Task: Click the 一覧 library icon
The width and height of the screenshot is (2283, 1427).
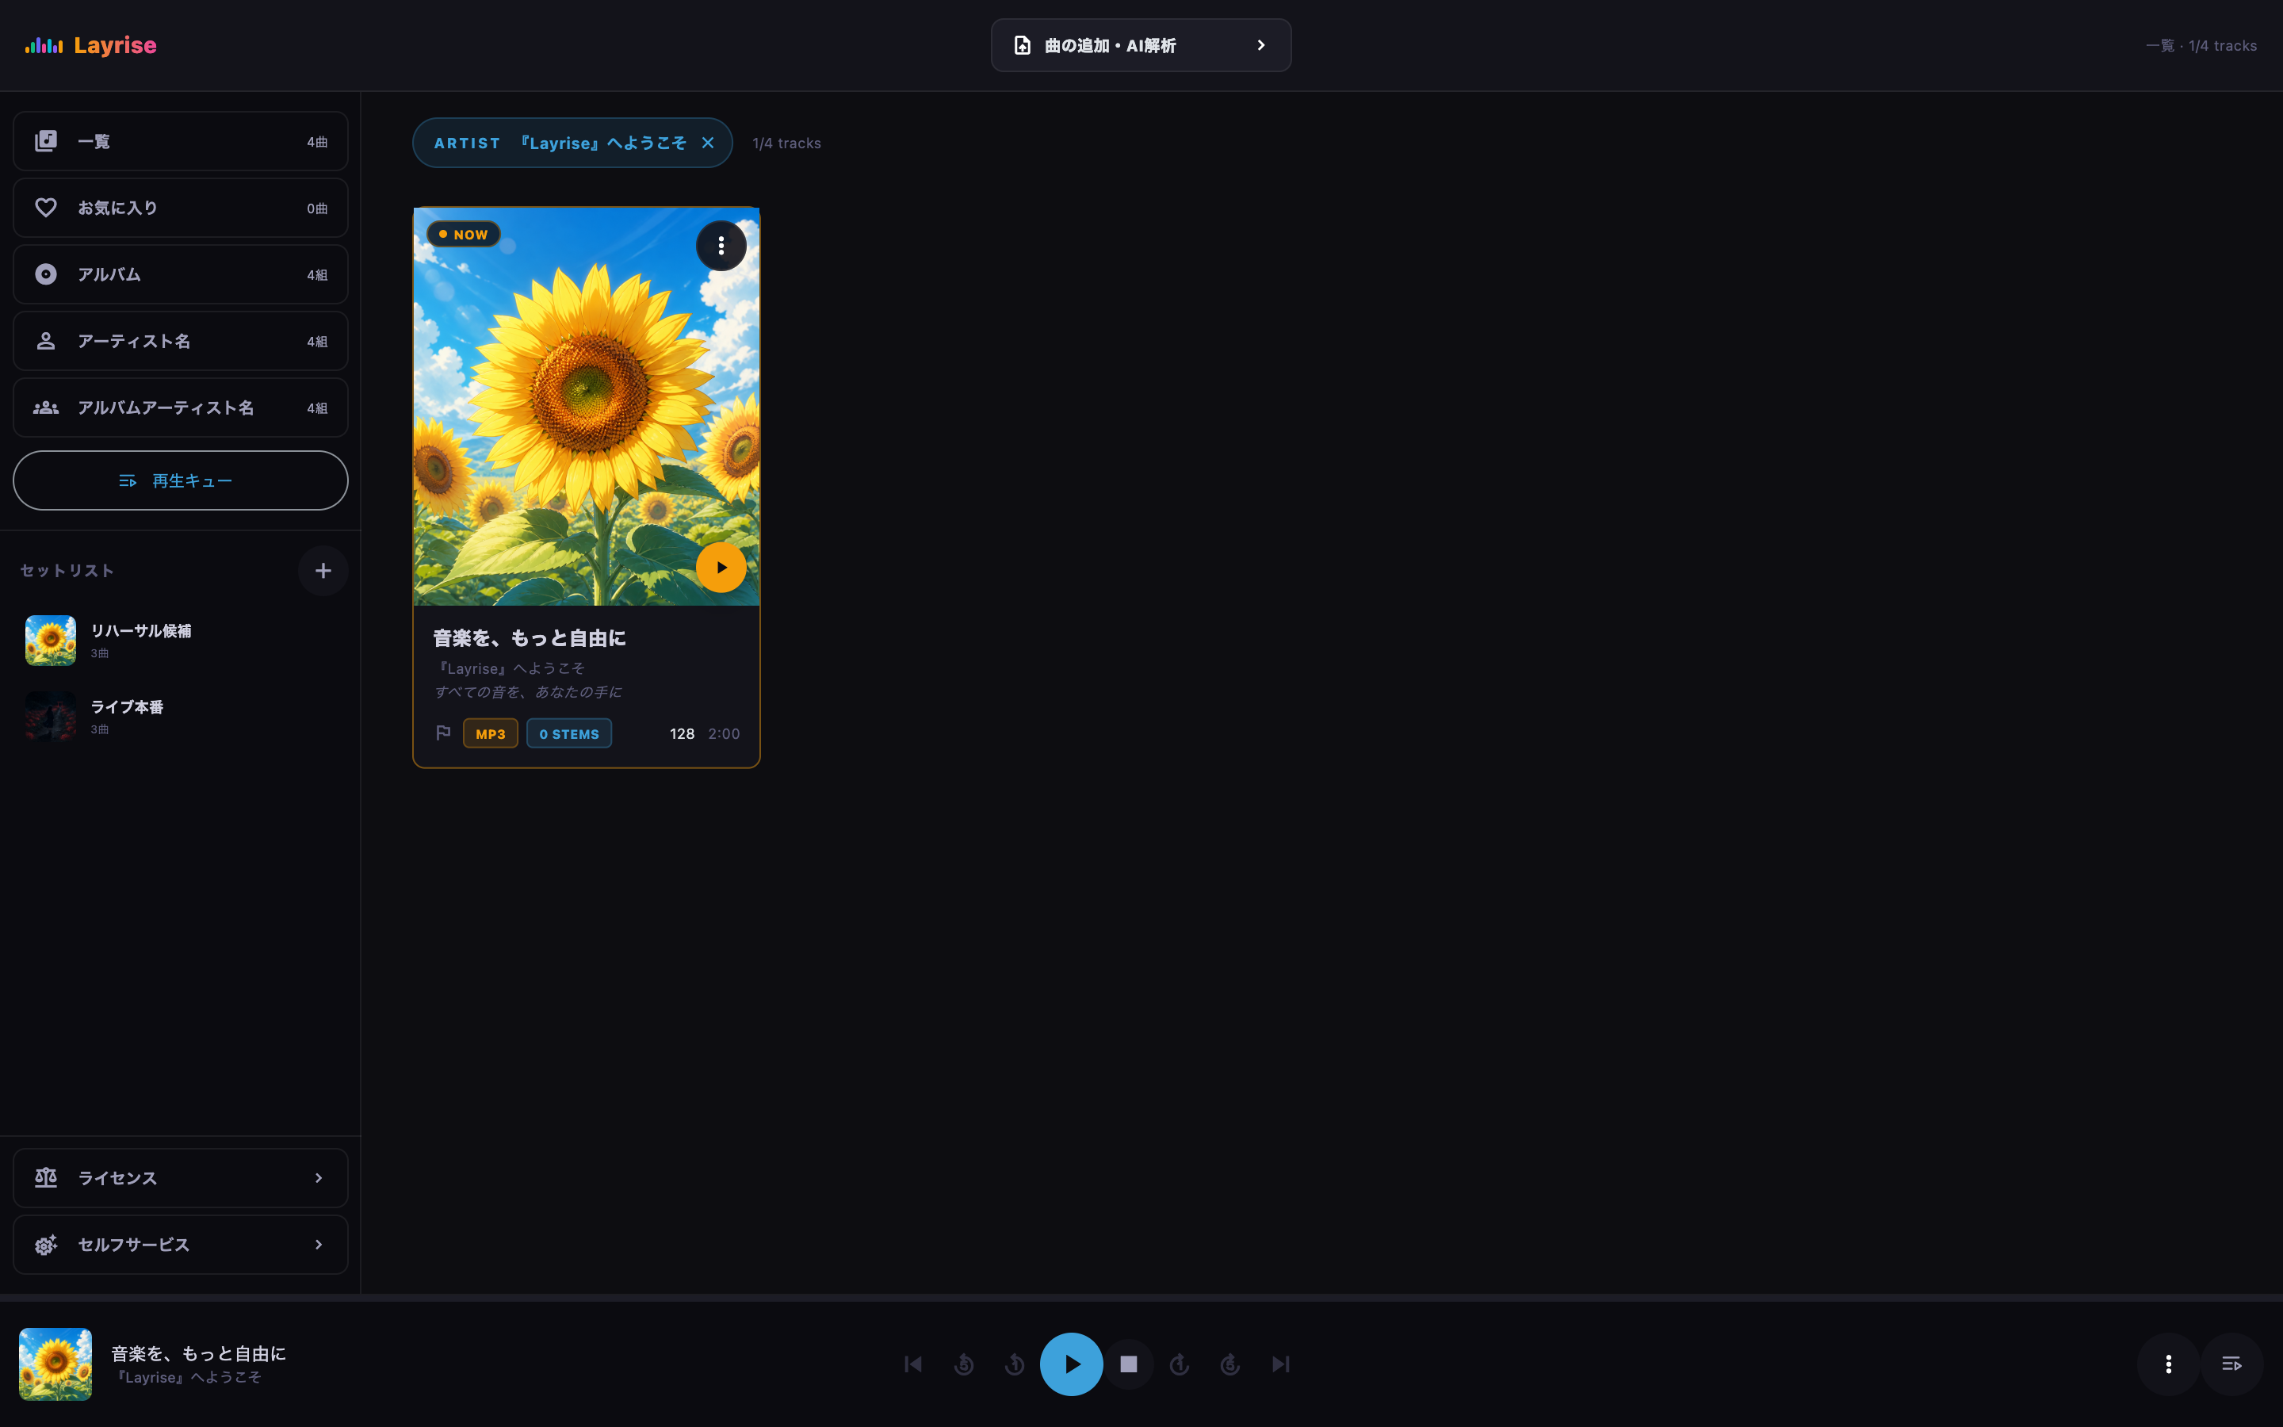Action: [x=45, y=142]
